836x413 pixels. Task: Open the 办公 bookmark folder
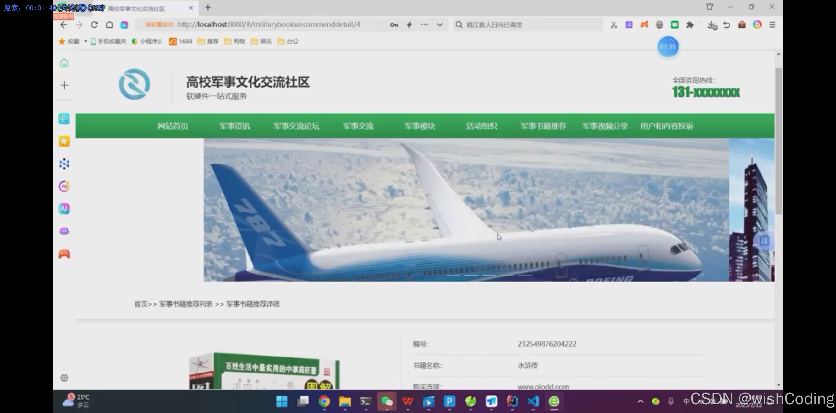point(288,41)
